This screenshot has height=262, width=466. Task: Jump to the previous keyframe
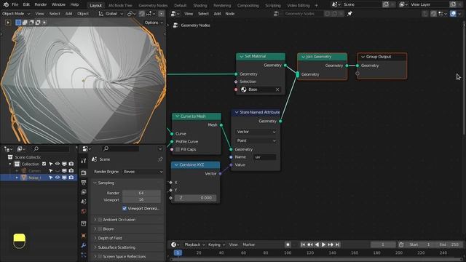pos(310,245)
